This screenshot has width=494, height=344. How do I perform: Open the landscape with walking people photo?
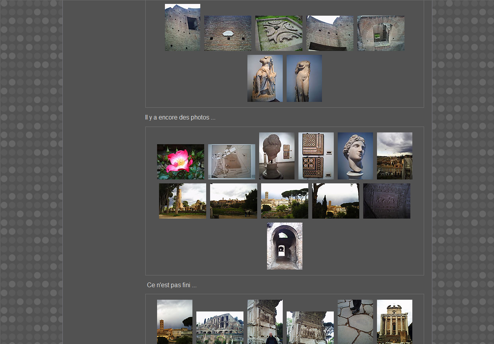tap(233, 201)
